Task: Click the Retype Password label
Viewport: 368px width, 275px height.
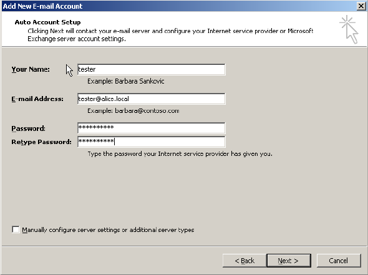Action: pyautogui.click(x=41, y=142)
